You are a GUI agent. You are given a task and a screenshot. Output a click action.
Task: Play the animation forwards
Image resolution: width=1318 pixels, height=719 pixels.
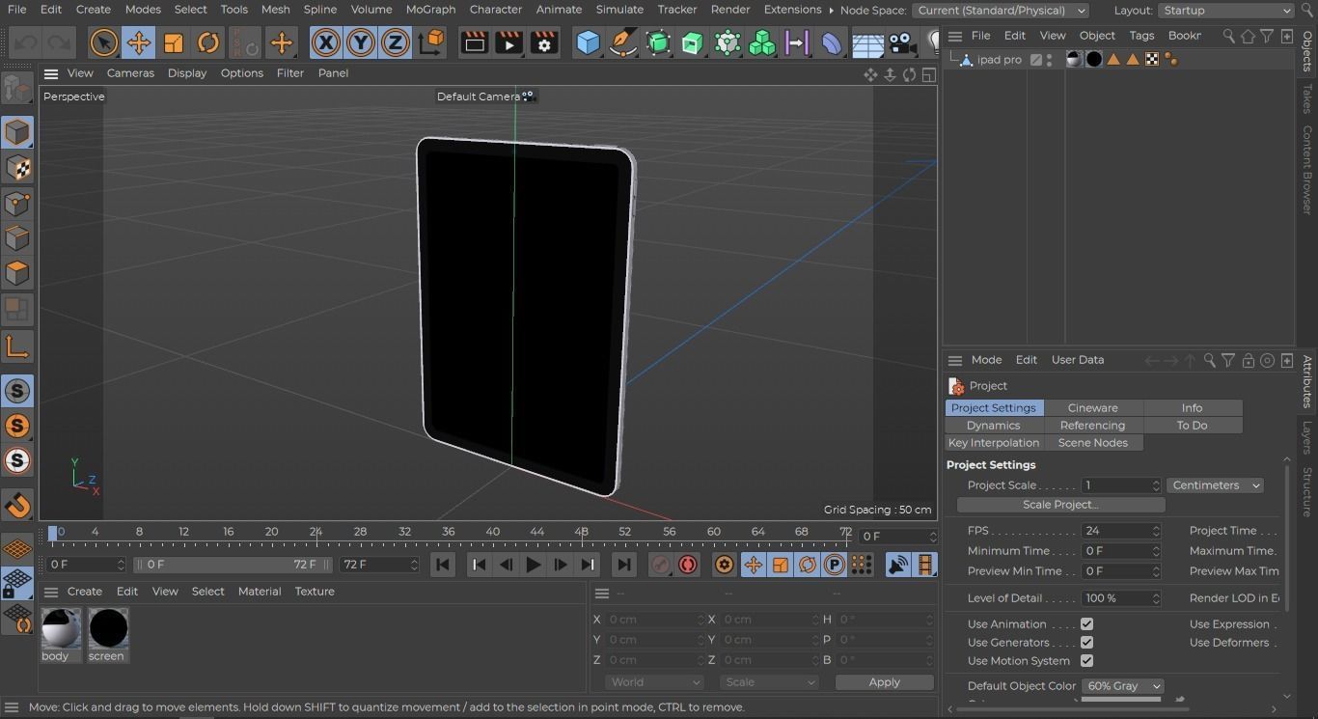click(533, 565)
